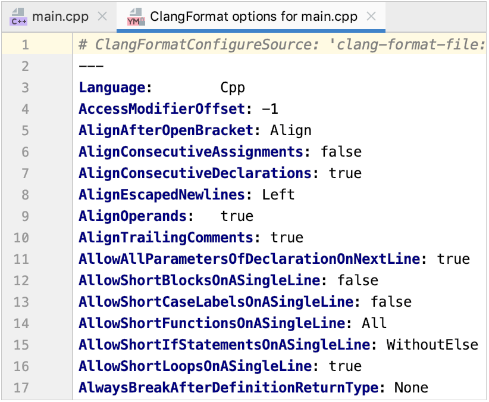The image size is (489, 402).
Task: Close the main.cpp tab
Action: pos(102,17)
